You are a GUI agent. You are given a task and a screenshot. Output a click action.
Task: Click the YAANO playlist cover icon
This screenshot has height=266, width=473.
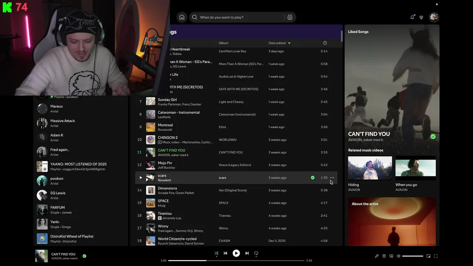[x=42, y=167]
